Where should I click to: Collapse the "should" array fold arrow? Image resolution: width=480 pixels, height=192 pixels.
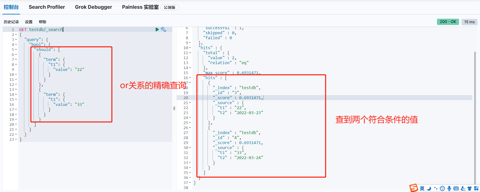coord(16,49)
